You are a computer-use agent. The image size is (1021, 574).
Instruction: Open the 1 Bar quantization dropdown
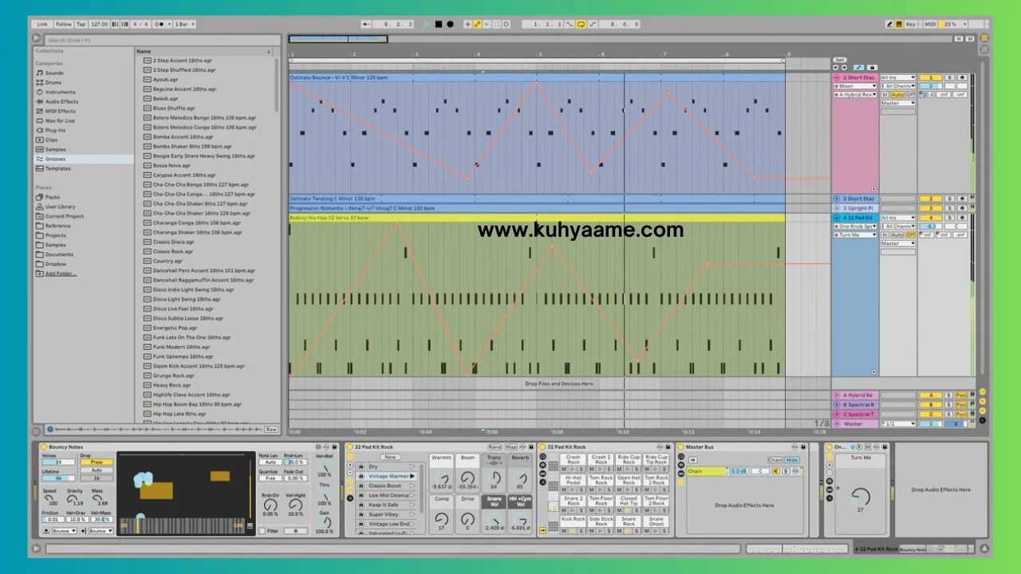click(183, 24)
